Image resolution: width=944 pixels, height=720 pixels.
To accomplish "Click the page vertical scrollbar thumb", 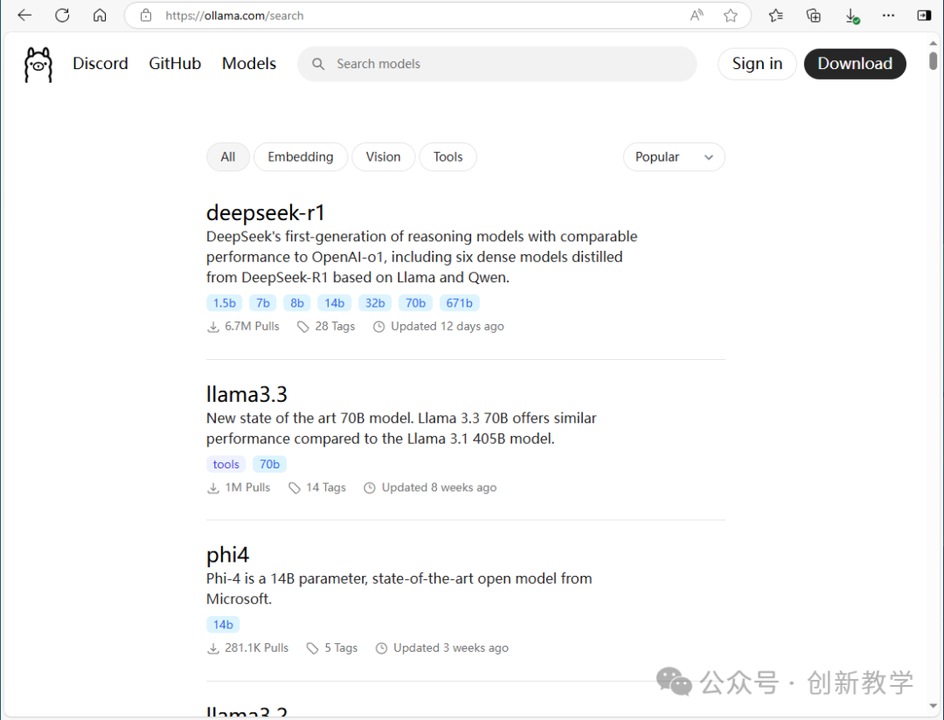I will point(934,61).
